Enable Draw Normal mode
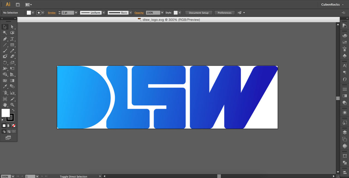349x178 pixels. [4, 132]
